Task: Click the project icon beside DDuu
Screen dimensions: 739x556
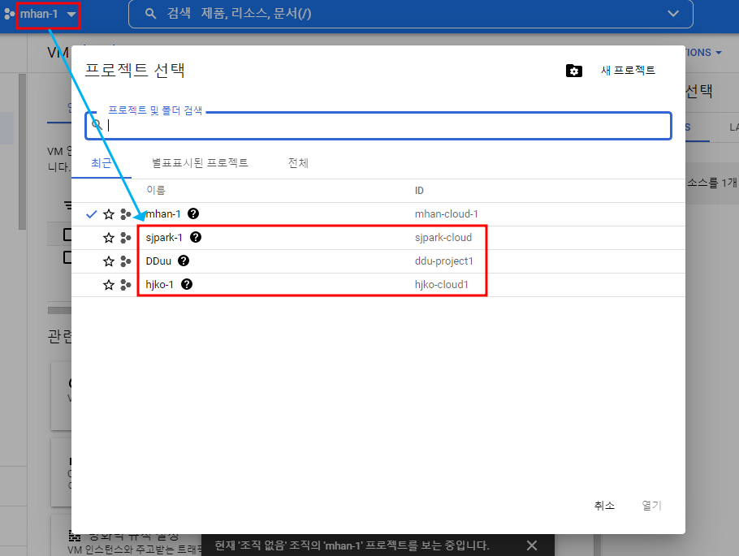Action: coord(125,261)
